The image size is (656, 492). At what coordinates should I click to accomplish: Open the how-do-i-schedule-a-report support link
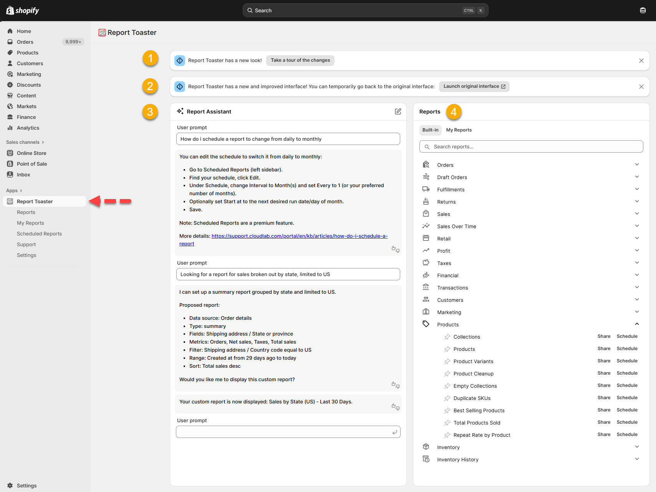299,236
